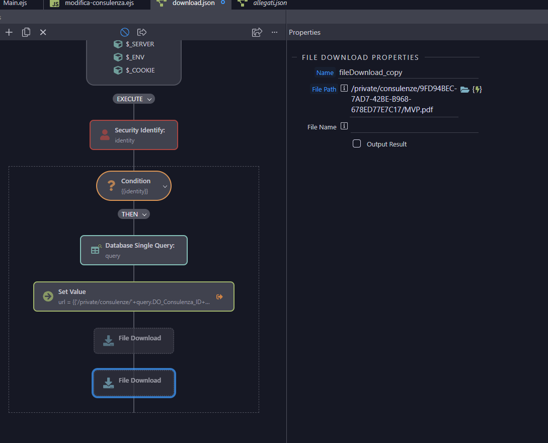Select the Database Single Query step

pos(134,250)
